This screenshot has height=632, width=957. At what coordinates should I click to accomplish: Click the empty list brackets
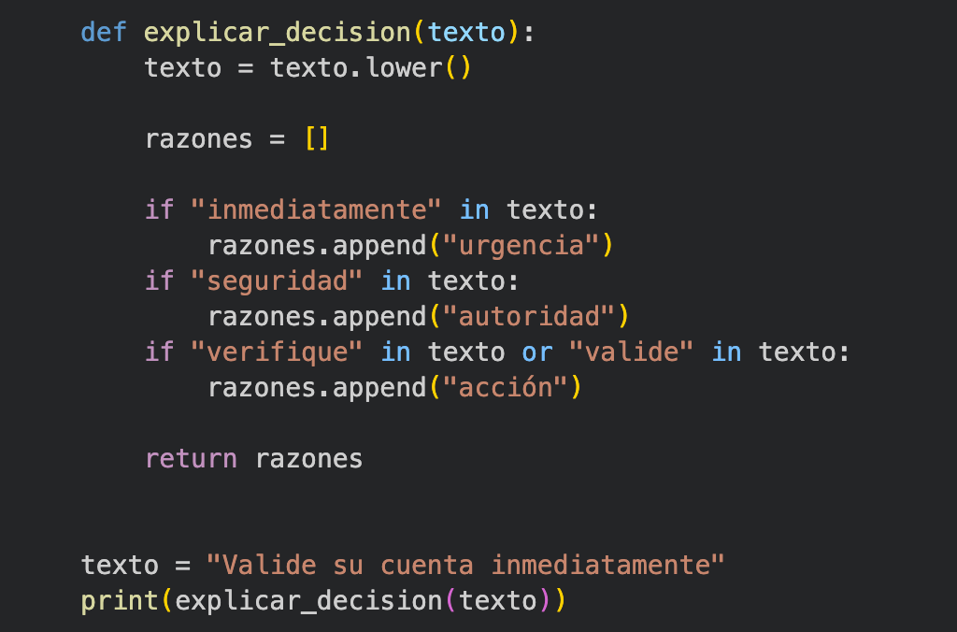click(x=317, y=139)
